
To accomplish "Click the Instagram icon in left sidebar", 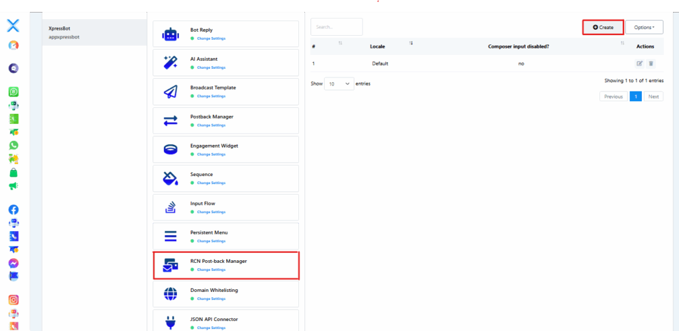I will tap(13, 300).
